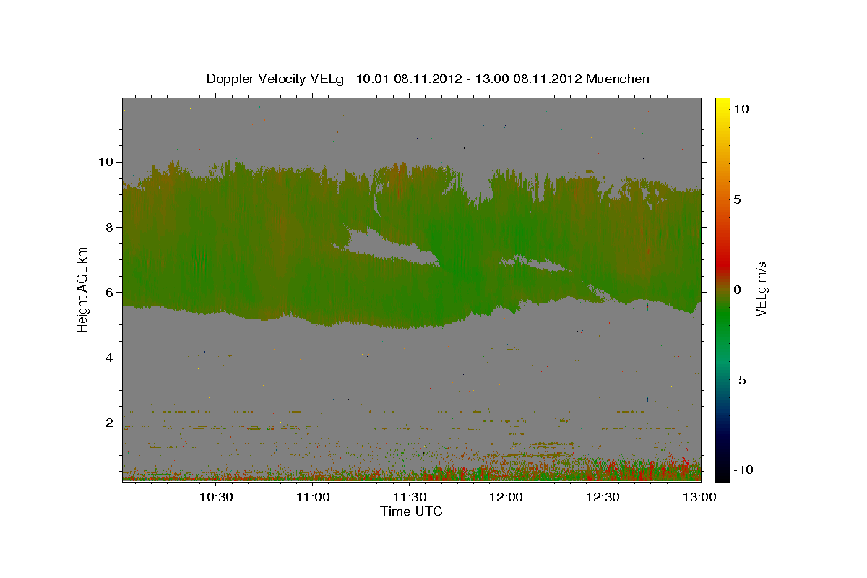The height and width of the screenshot is (578, 867).
Task: Click the colorbar value 0
Action: coord(737,289)
